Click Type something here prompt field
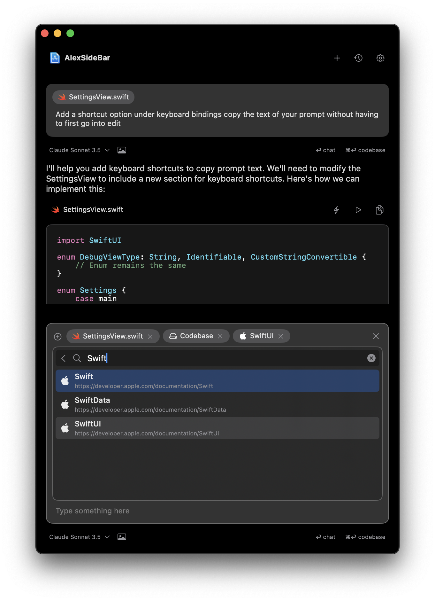This screenshot has height=601, width=435. tap(217, 511)
